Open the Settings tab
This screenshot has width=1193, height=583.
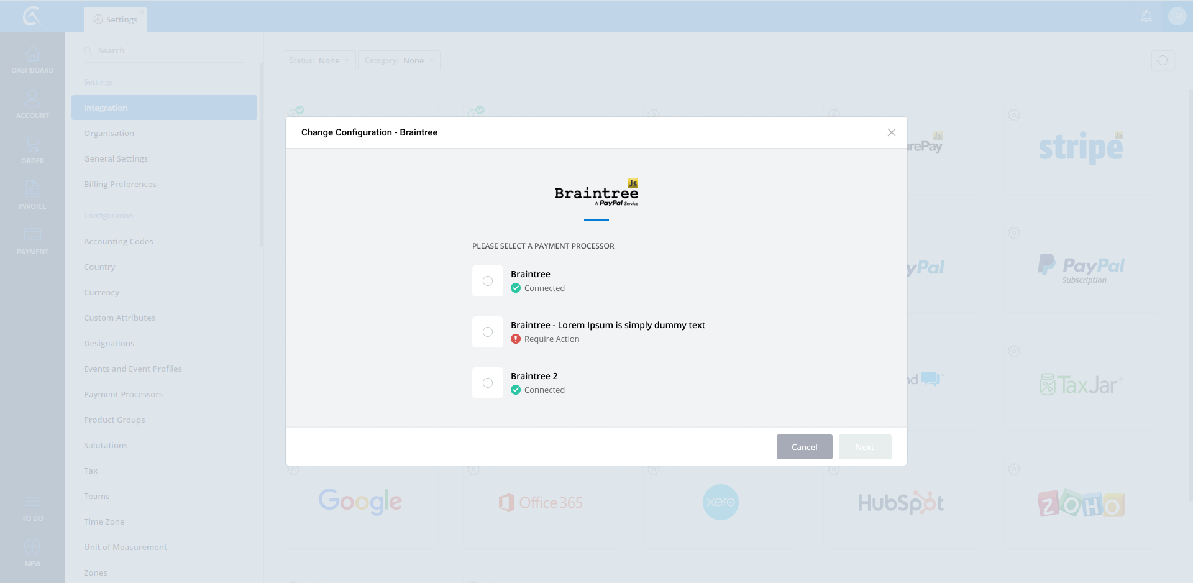coord(116,19)
